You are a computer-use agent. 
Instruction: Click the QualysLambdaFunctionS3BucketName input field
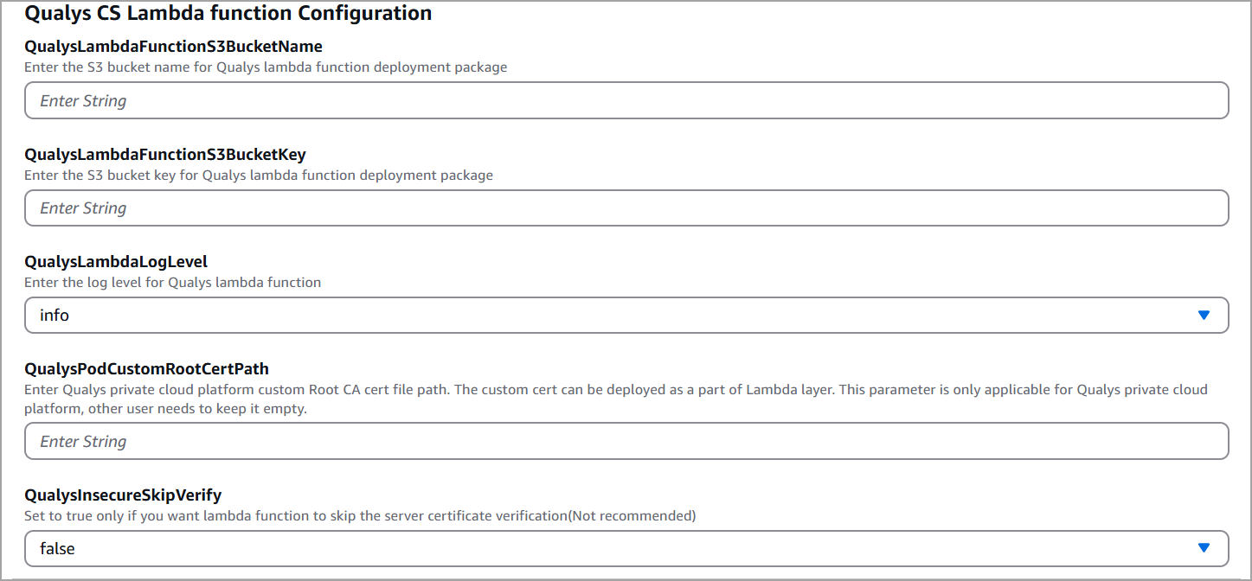626,99
